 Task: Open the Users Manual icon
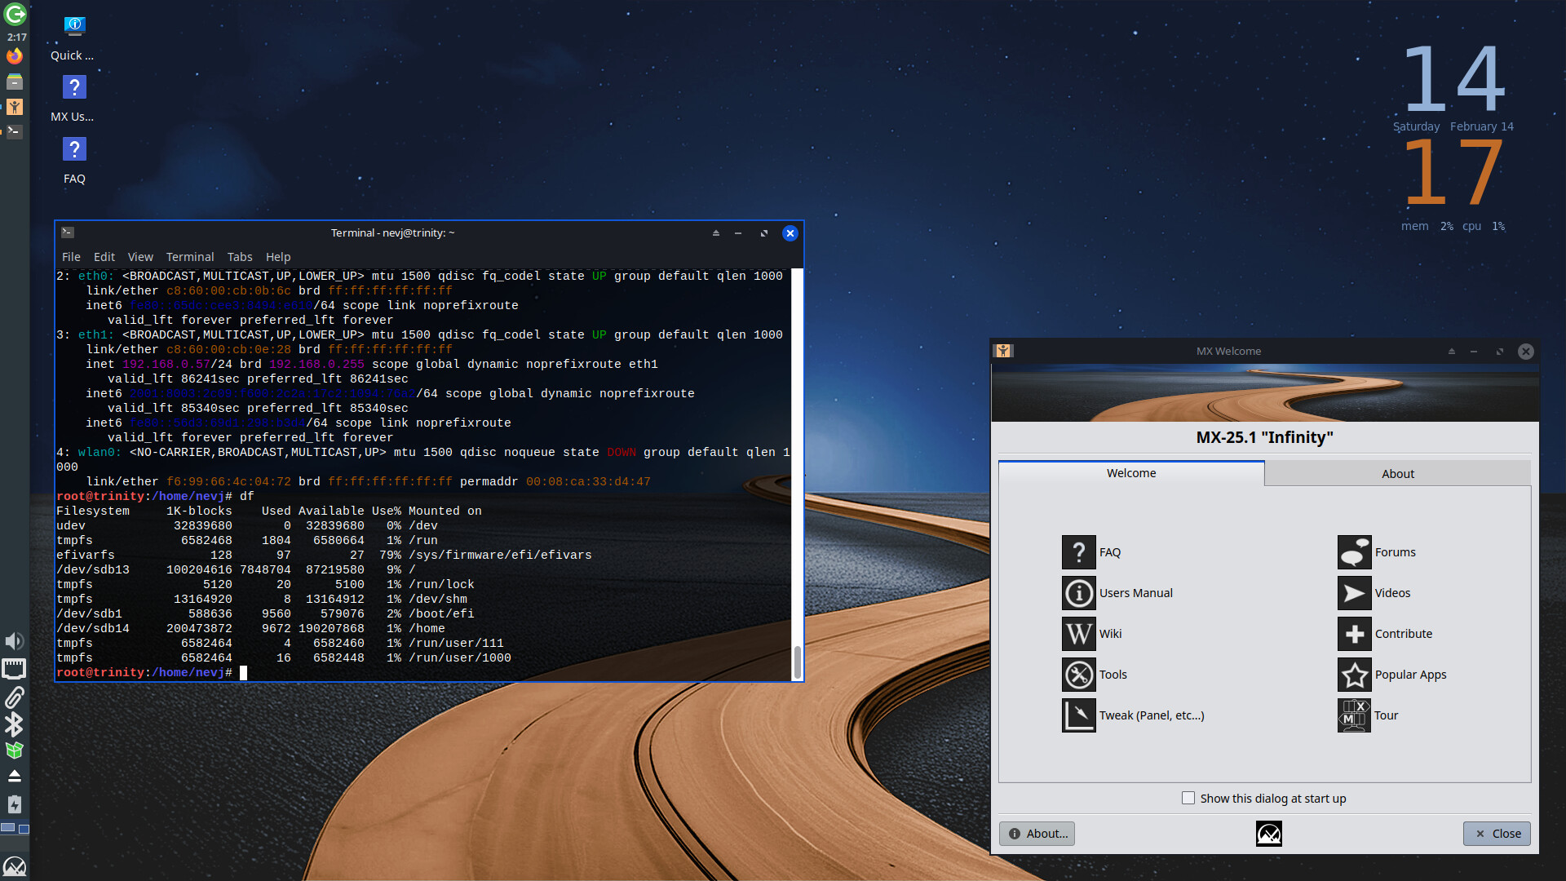[1078, 593]
